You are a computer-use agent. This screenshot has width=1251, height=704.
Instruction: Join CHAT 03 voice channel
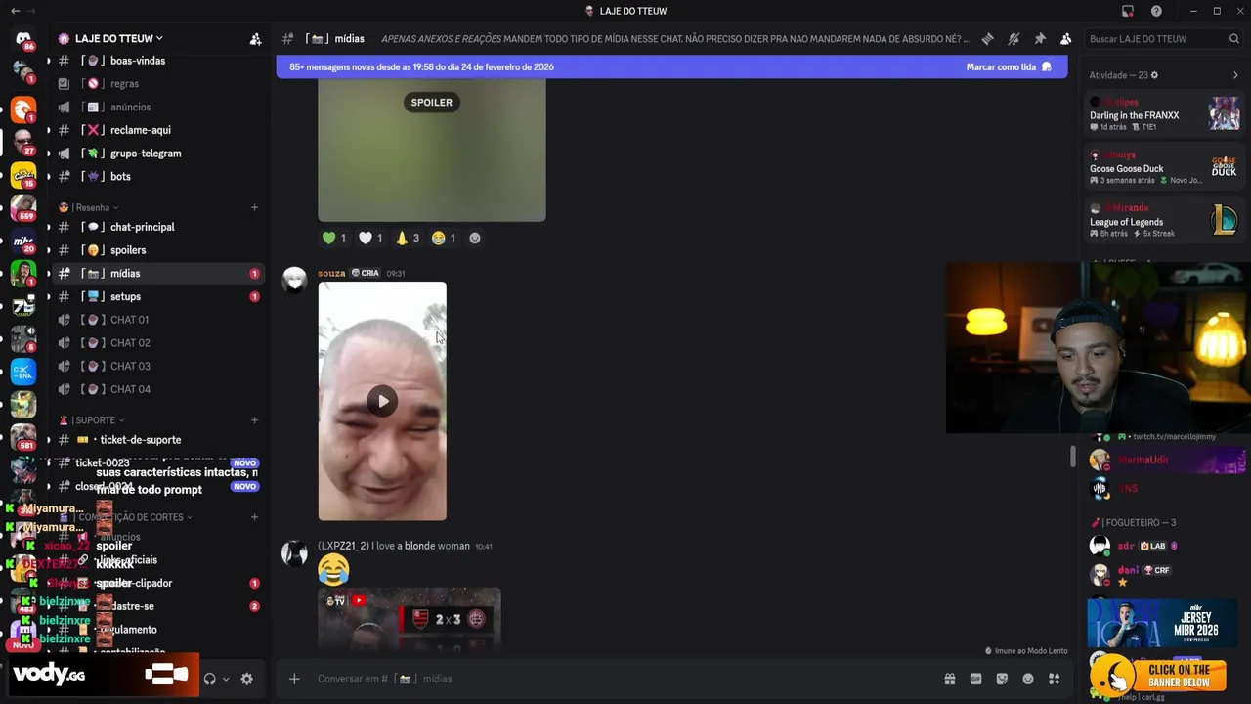[x=156, y=366]
